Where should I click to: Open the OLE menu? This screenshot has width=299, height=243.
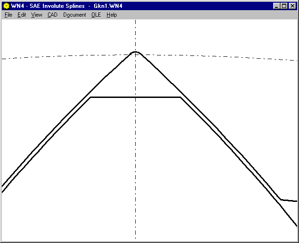(96, 15)
